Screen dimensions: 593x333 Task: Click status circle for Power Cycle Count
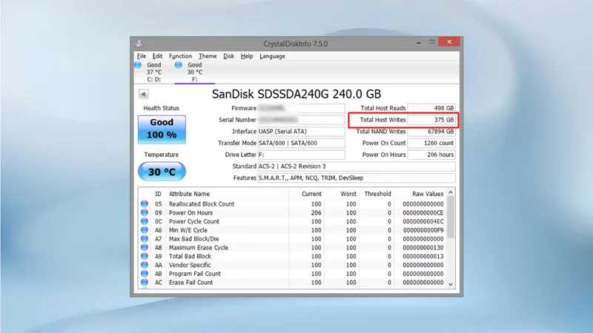[x=145, y=221]
